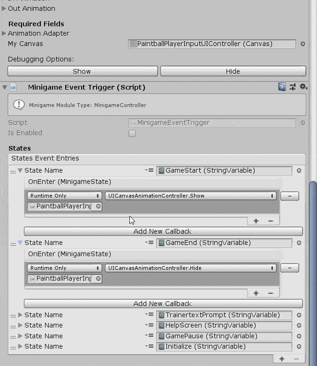
Task: Remove listener with minus in GameStart OnEnter
Action: pos(271,221)
